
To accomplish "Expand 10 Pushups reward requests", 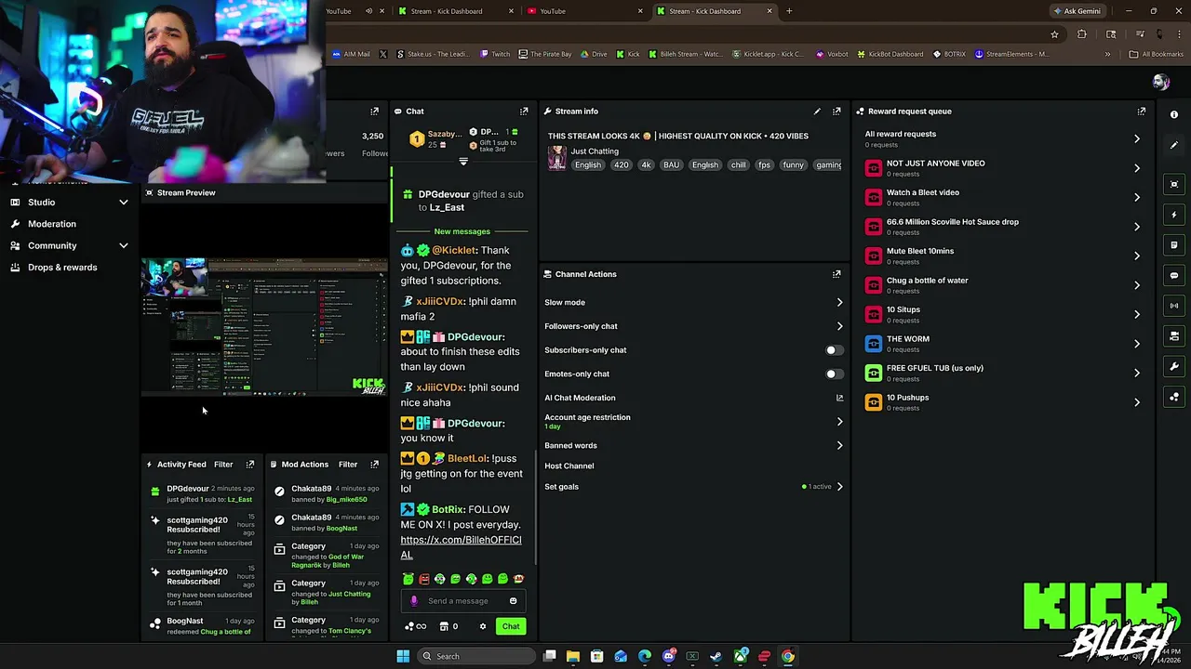I will (1136, 402).
